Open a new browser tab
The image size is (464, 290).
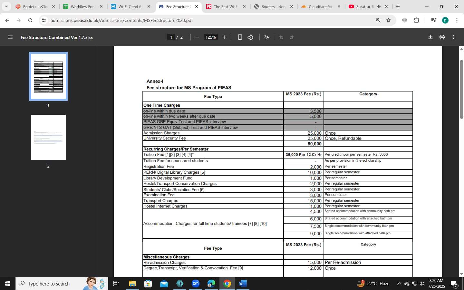point(398,6)
